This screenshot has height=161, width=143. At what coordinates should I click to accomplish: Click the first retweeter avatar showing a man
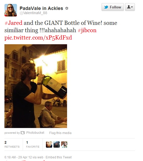(49, 145)
